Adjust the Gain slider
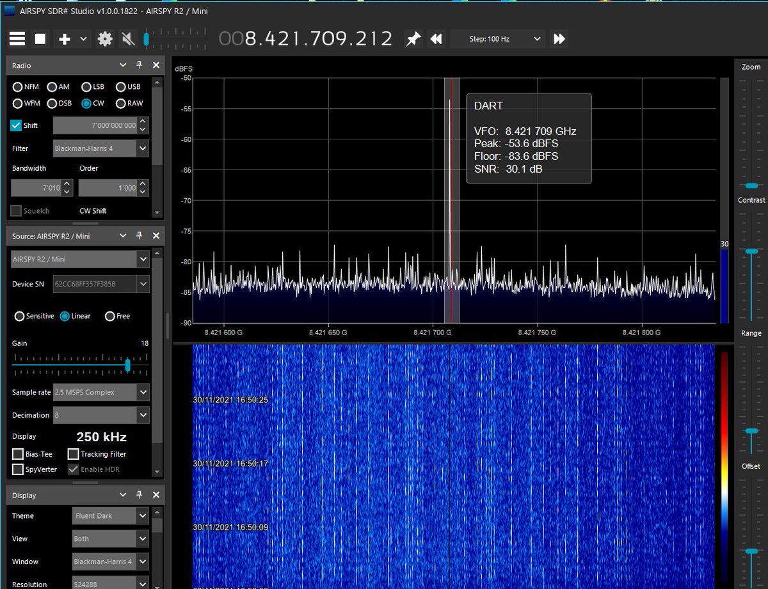This screenshot has height=589, width=768. (128, 365)
